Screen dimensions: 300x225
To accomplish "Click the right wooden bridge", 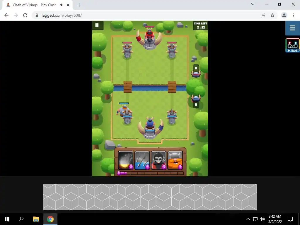I will coord(172,87).
